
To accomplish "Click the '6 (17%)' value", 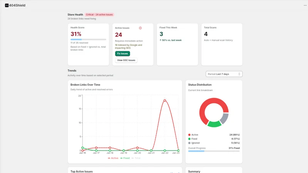I will [x=235, y=139].
